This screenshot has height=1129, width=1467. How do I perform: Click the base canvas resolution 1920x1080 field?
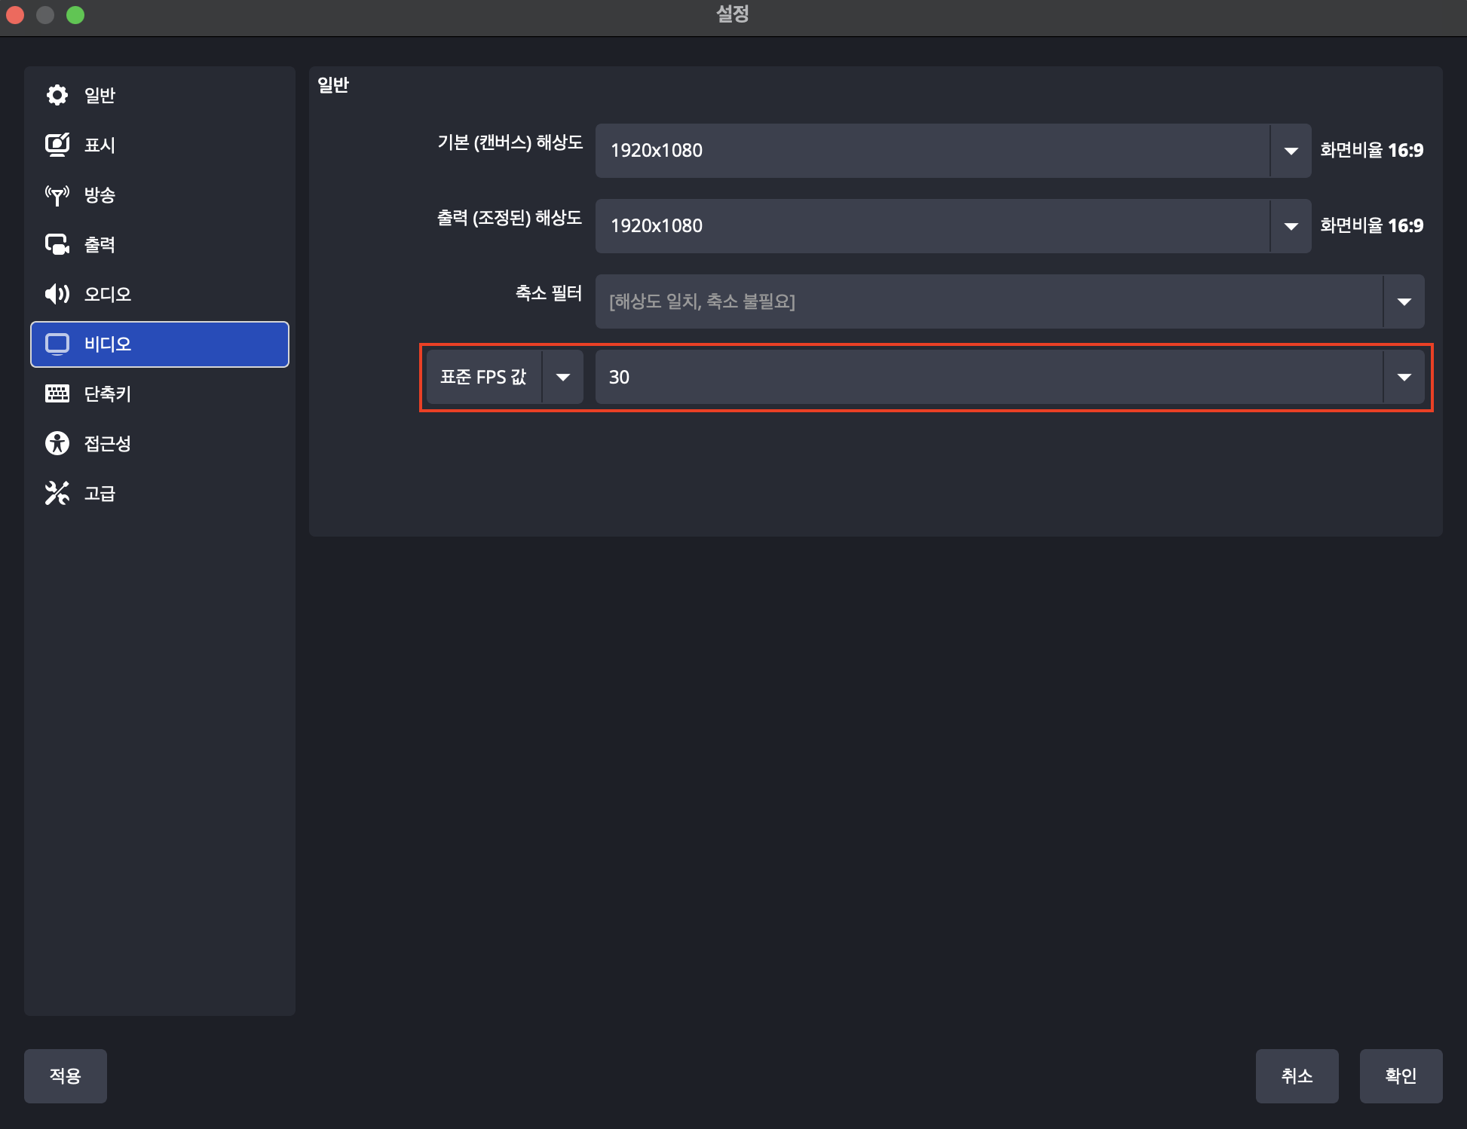click(x=932, y=151)
